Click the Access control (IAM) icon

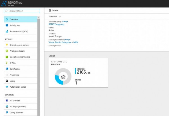(6, 31)
